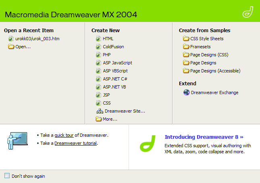Viewport: 260px width, 183px height.
Task: Open CSS Style Sheets samples
Action: coord(207,39)
